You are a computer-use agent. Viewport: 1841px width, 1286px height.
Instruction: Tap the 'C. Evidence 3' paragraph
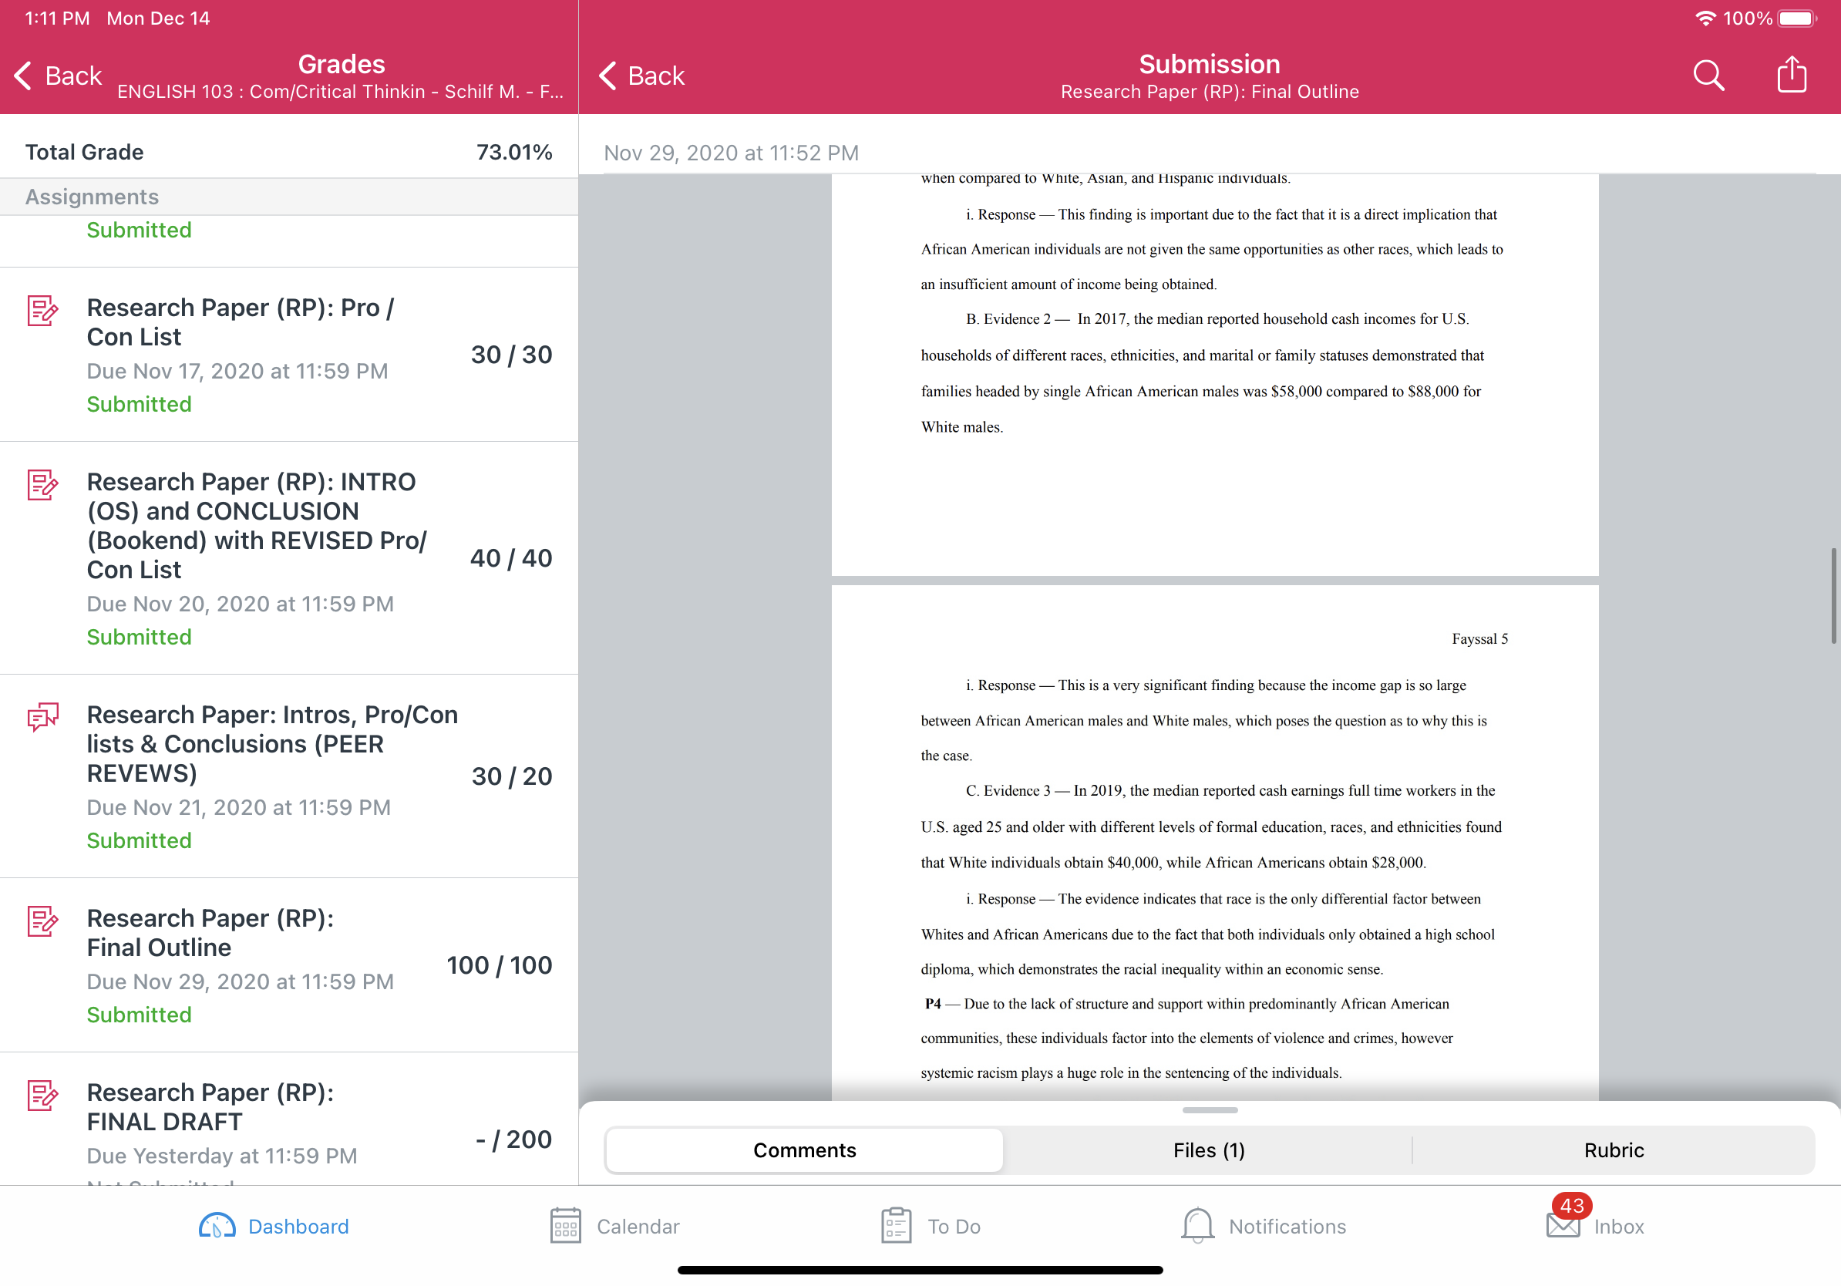[x=1211, y=826]
